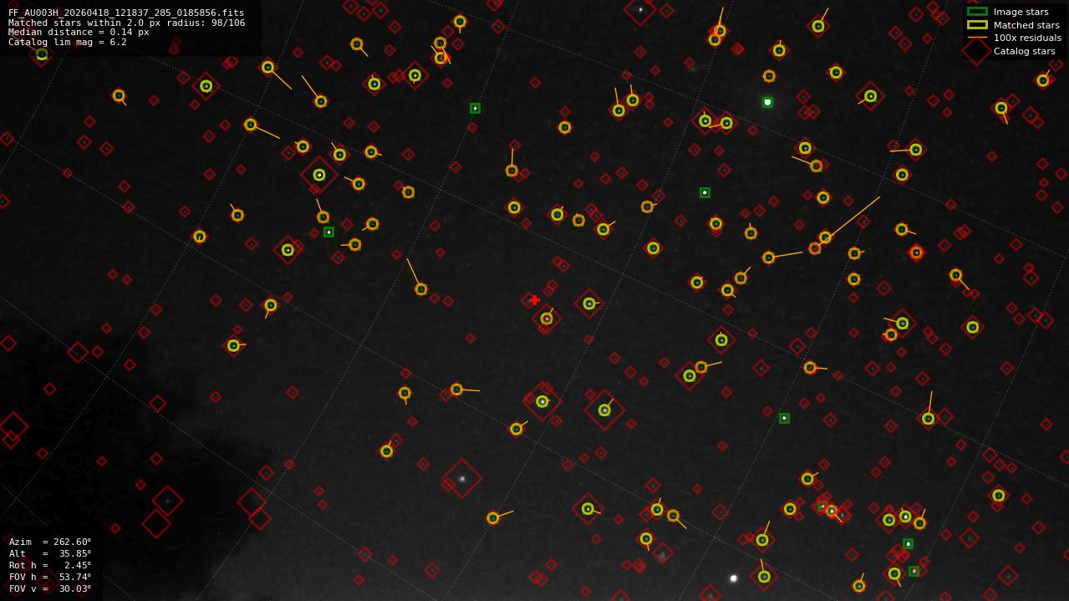This screenshot has width=1069, height=601.
Task: Click the 'FOV v = 30.03°' readout
Action: pos(50,588)
